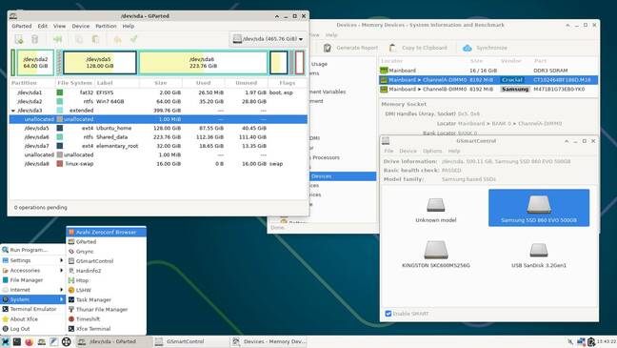Sort partitions by the Size column header

click(x=161, y=83)
